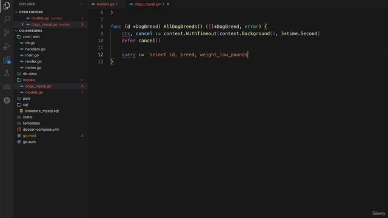Open the Remote Explorer view icon
Image resolution: width=388 pixels, height=218 pixels.
[x=7, y=87]
